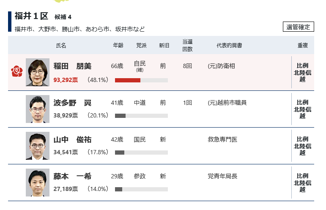Open candidate name 波多野 翼
Viewport: 326px width, 210px height.
[x=72, y=103]
